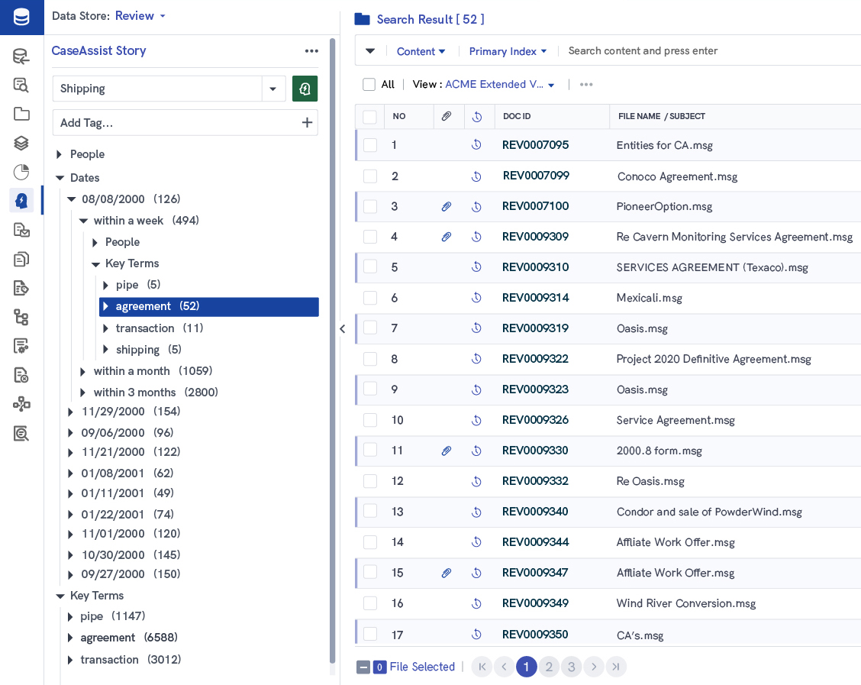Click the layers stack icon in sidebar
The height and width of the screenshot is (685, 861).
tap(21, 143)
